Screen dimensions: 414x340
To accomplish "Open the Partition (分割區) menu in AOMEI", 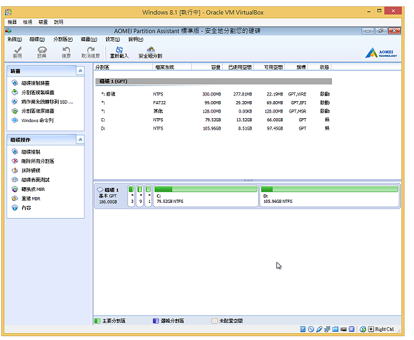I will point(63,39).
